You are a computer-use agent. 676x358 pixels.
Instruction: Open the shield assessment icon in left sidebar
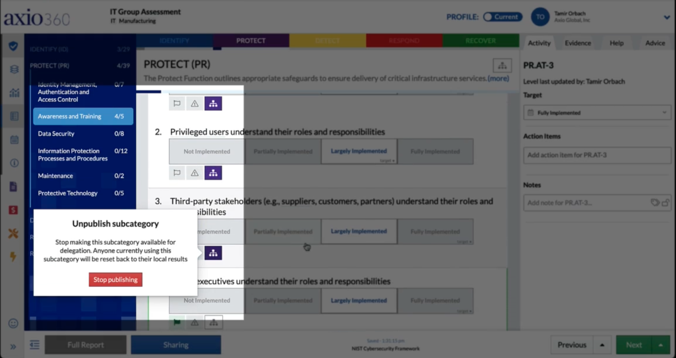pos(13,46)
